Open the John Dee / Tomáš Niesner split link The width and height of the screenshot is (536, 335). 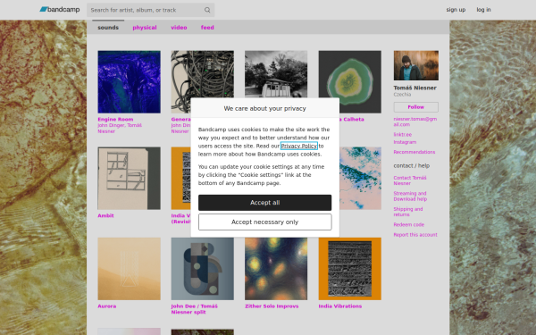pos(195,309)
